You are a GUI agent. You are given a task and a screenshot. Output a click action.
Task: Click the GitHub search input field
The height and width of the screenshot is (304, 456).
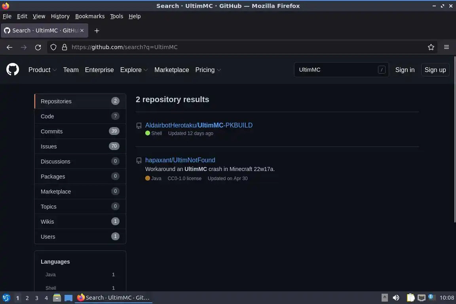(x=342, y=70)
